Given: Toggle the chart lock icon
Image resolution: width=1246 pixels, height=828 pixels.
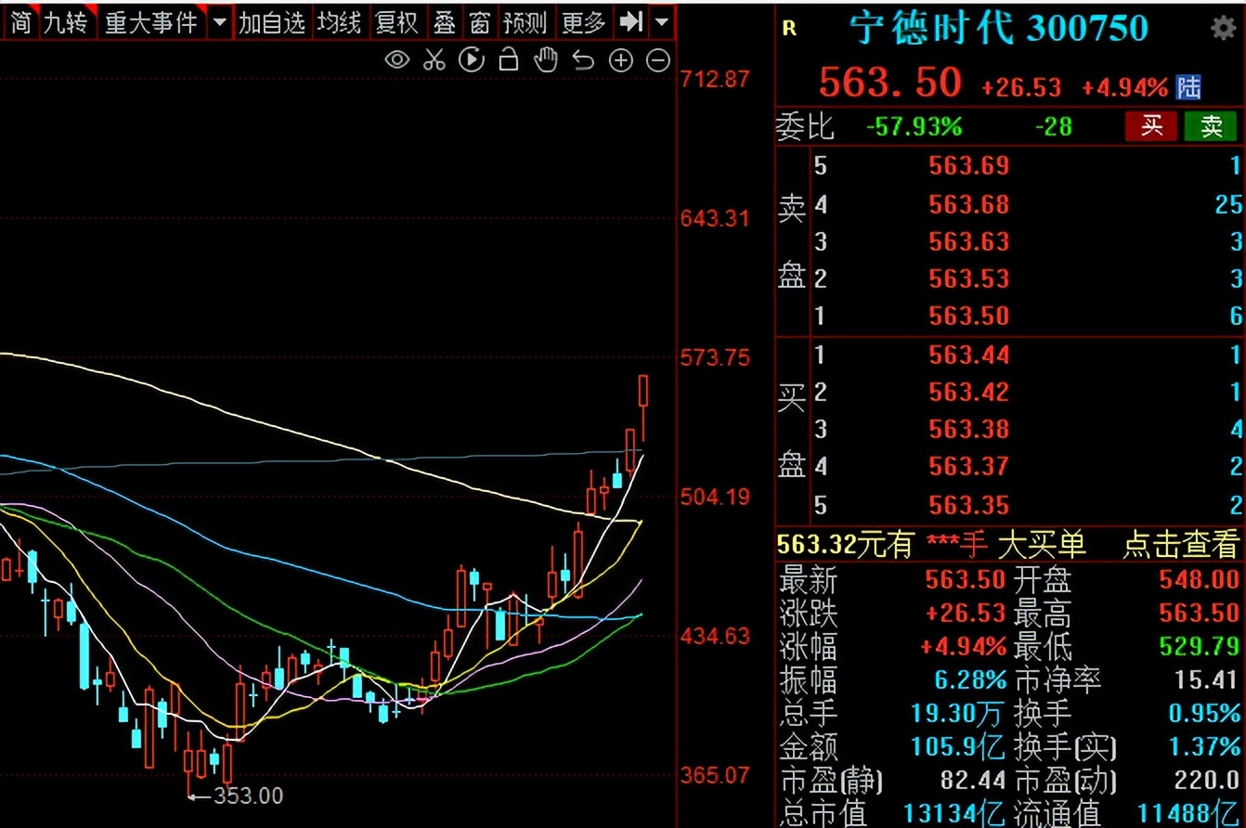Looking at the screenshot, I should click(508, 60).
